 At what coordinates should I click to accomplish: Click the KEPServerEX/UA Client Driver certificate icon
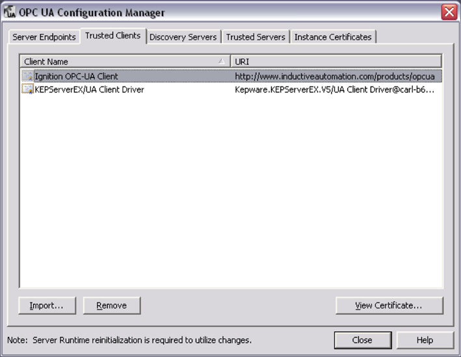click(28, 89)
